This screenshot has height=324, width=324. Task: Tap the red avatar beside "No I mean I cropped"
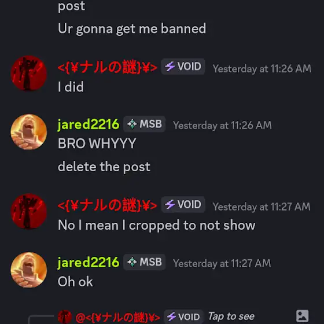click(29, 211)
